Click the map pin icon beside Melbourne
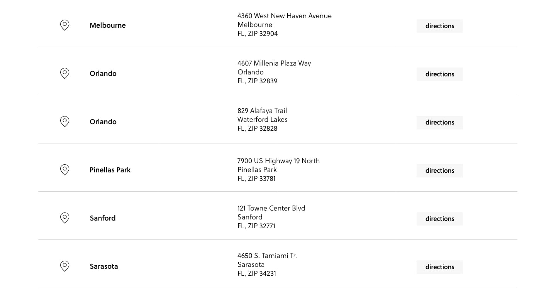 coord(64,25)
